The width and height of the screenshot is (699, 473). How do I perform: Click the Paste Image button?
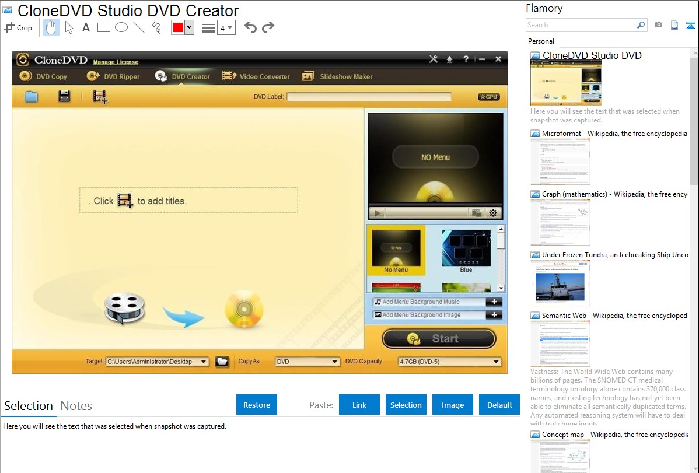(452, 405)
